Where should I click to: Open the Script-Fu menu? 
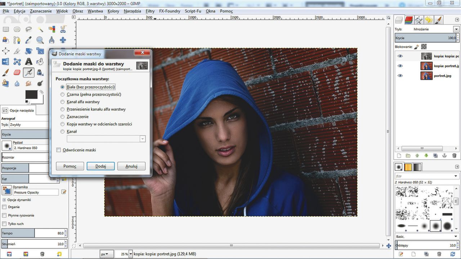click(193, 11)
